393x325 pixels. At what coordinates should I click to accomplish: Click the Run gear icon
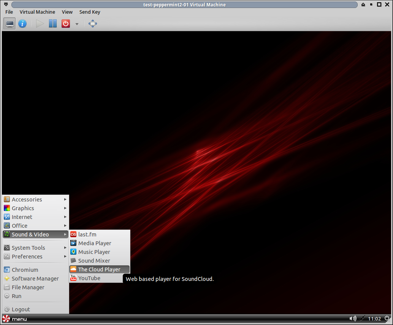click(7, 296)
